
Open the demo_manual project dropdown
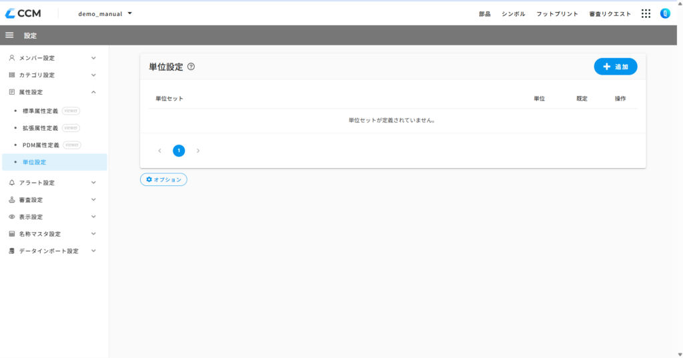point(105,13)
